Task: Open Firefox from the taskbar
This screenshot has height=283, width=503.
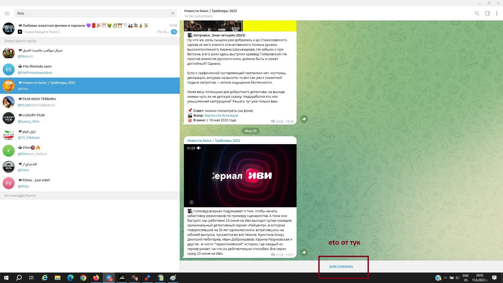Action: point(96,278)
